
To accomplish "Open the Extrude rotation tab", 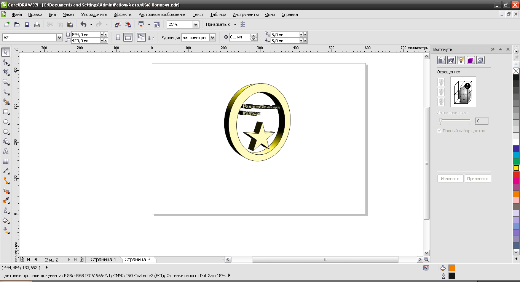I will [x=451, y=60].
